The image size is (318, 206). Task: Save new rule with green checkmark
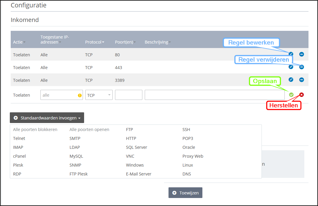291,95
